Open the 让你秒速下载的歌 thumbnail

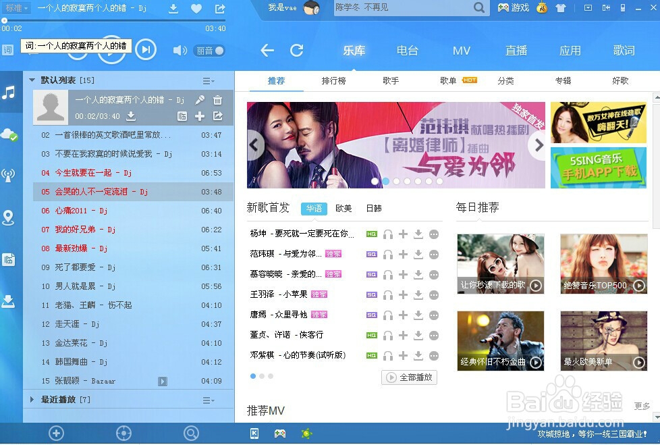pos(501,264)
